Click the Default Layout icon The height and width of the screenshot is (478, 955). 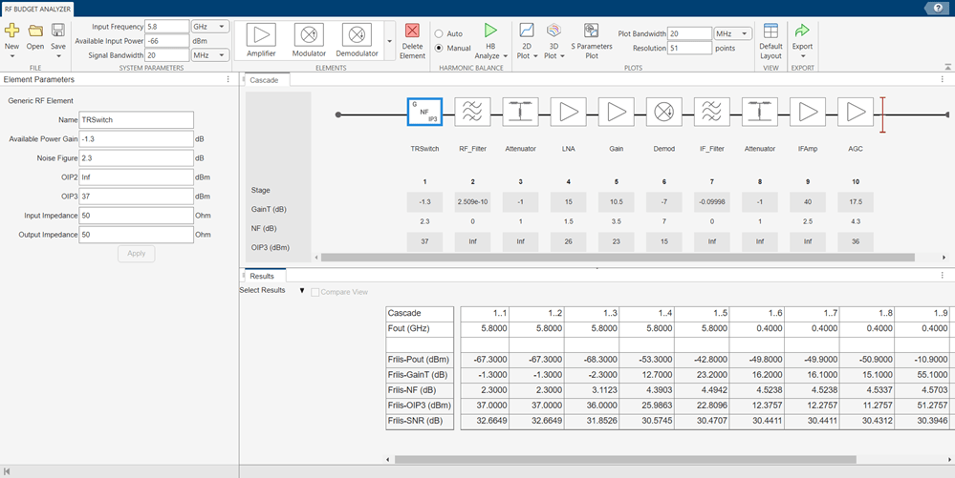tap(771, 31)
